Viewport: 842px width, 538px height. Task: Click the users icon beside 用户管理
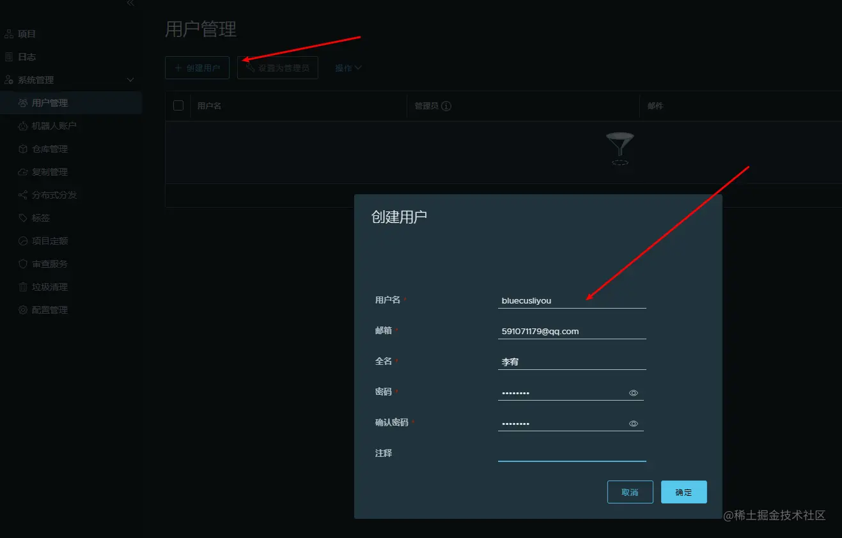pos(23,103)
